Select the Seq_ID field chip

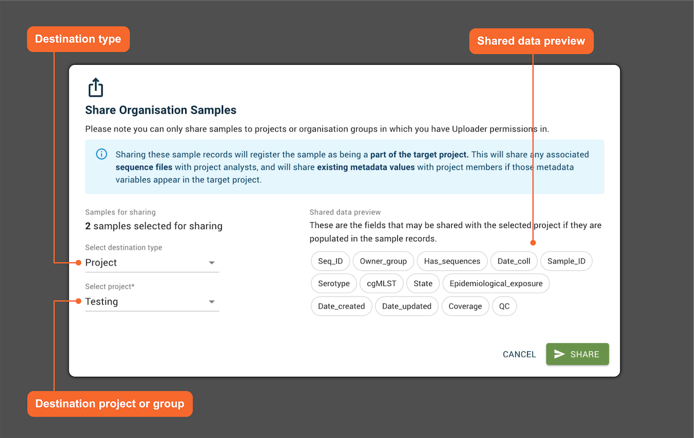tap(330, 261)
